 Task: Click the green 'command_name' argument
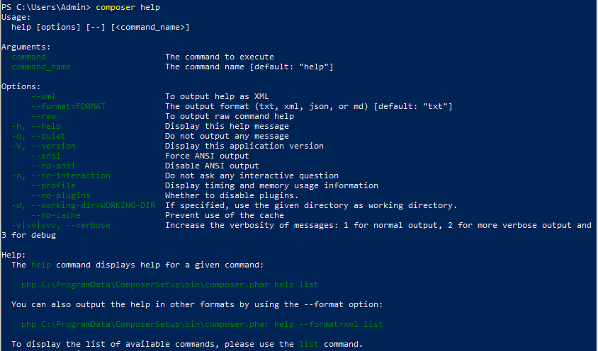click(x=41, y=67)
